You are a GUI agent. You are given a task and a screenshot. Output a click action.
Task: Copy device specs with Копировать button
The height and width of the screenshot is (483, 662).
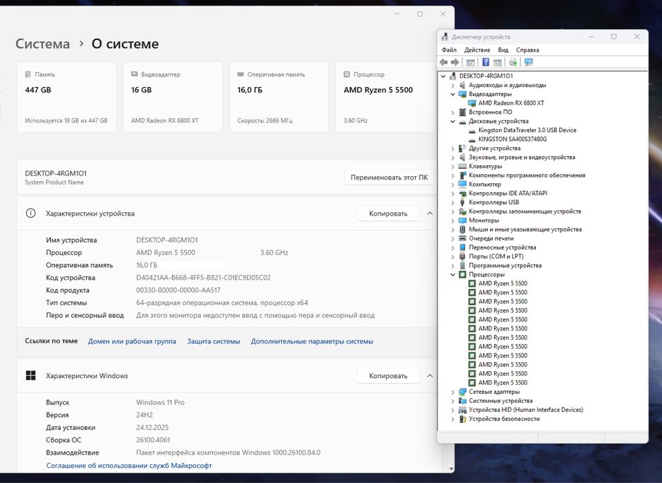[x=388, y=214]
